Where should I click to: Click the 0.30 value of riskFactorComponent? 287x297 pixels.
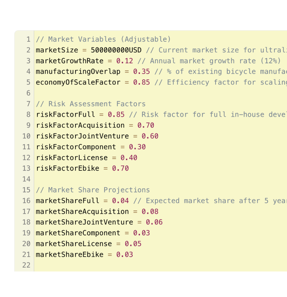pyautogui.click(x=137, y=147)
